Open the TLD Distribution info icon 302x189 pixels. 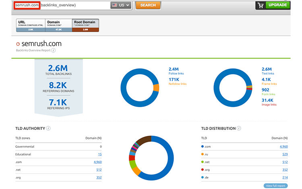coord(239,128)
